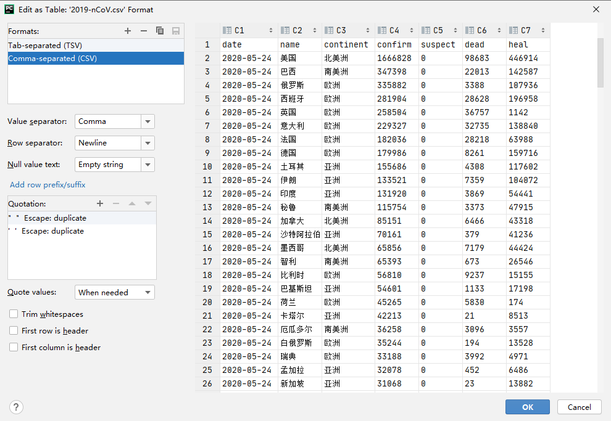This screenshot has width=611, height=421.
Task: Select the Tab-separated (TSV) format
Action: (x=96, y=45)
